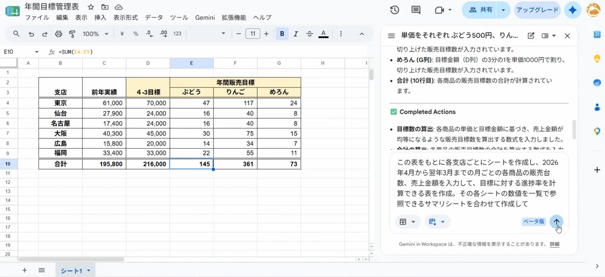
Task: Click the アップグレード button
Action: [536, 10]
